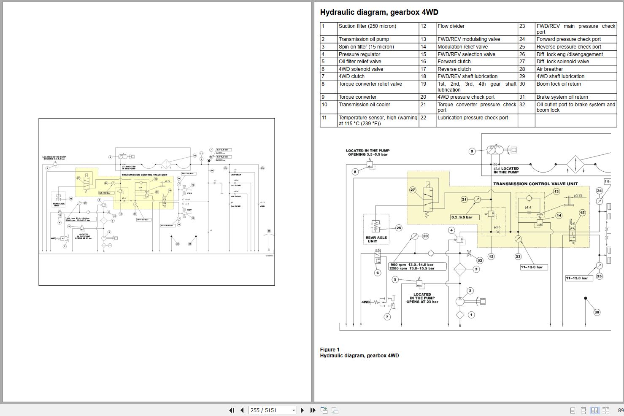Toggle the facing two-page view mode
624x416 pixels.
pos(594,410)
